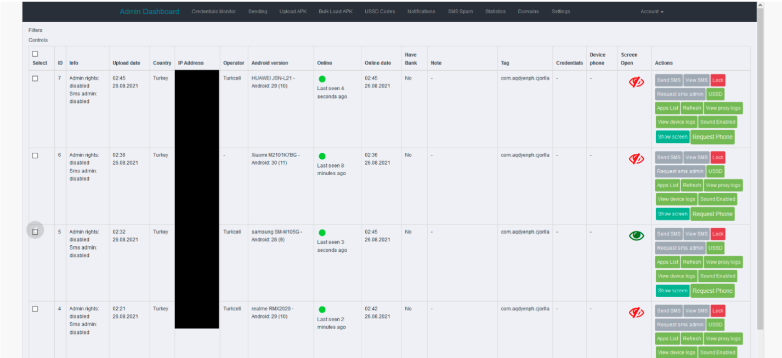Click green online dot of samsung row

(x=322, y=233)
